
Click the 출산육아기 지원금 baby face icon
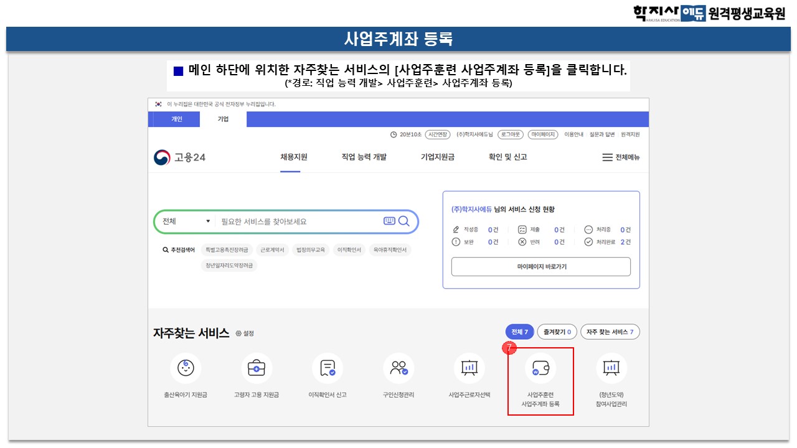185,368
